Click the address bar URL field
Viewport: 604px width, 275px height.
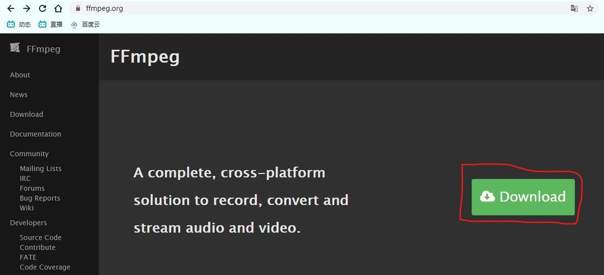coord(304,8)
